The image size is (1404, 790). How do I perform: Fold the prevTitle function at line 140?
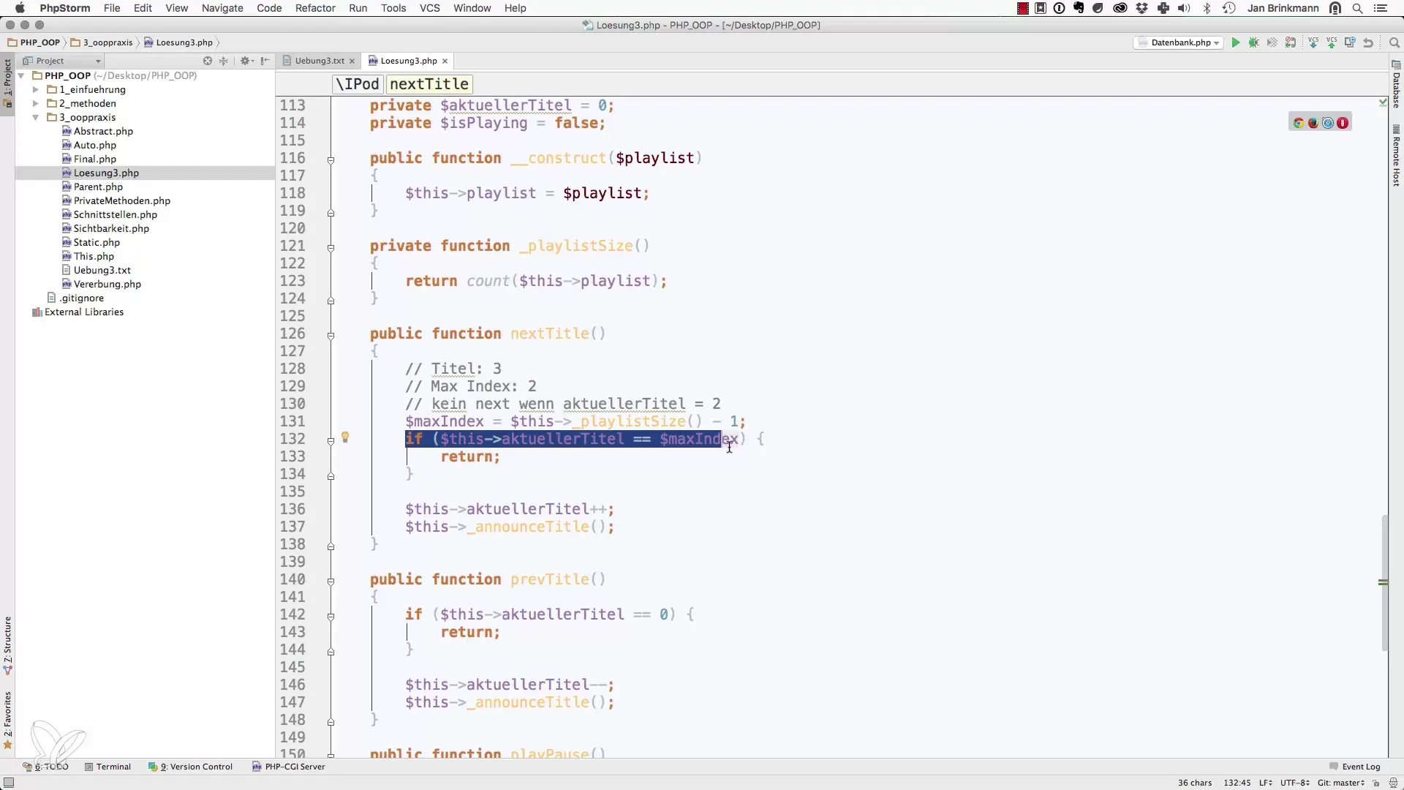click(x=331, y=581)
